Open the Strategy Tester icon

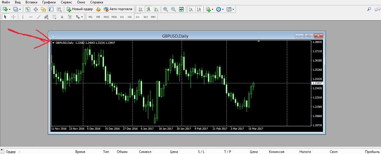point(59,9)
